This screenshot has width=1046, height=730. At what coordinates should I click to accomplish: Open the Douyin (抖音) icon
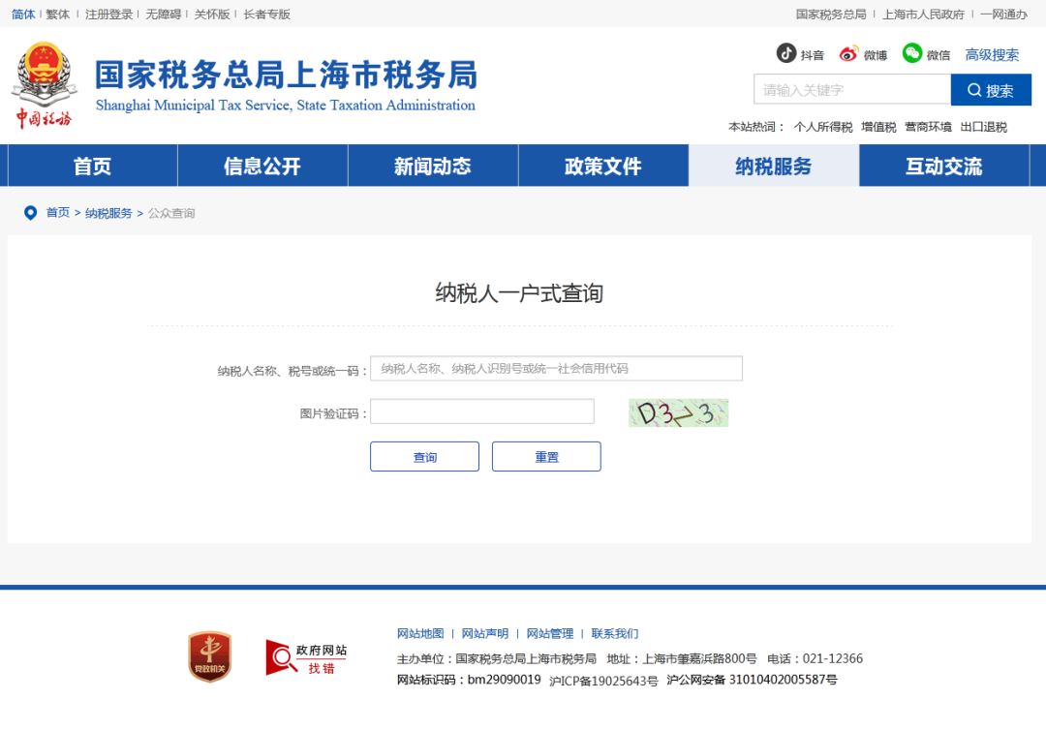click(x=785, y=52)
